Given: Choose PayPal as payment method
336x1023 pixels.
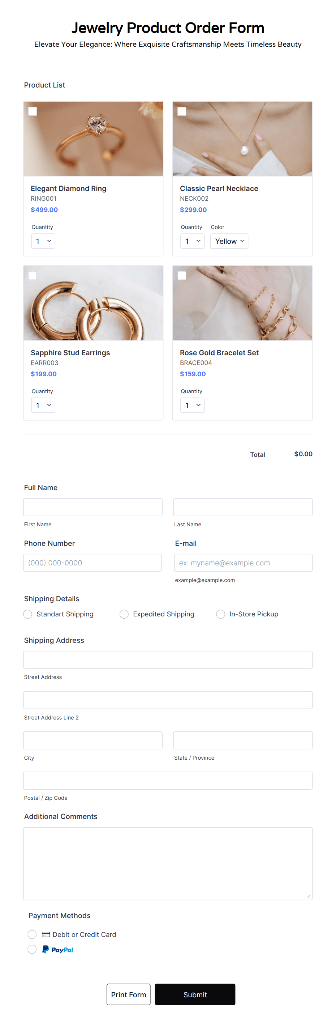Looking at the screenshot, I should [x=32, y=949].
